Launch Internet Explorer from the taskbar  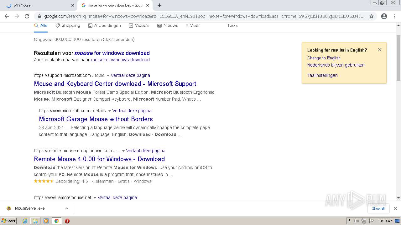(x=25, y=221)
